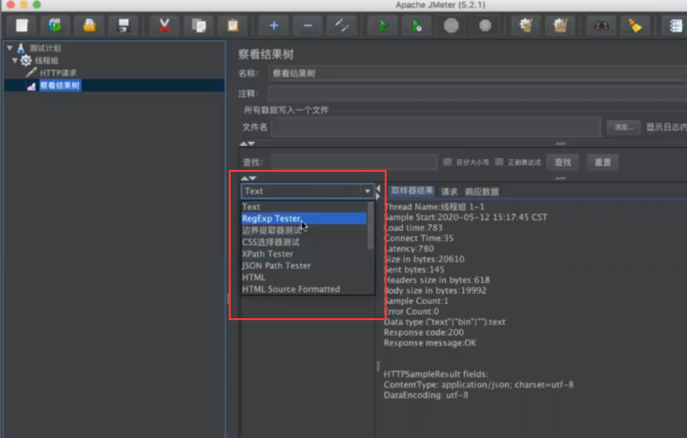Select HTML renderer option
The width and height of the screenshot is (687, 438).
point(304,277)
